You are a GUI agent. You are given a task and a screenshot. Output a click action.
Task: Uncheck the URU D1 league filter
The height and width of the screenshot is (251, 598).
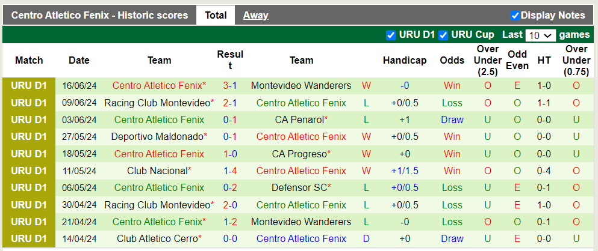[x=391, y=35]
